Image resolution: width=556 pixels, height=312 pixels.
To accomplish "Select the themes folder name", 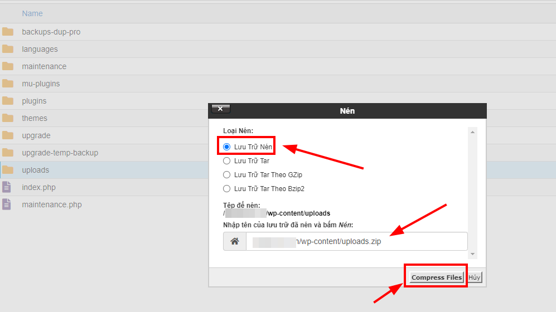I will tap(35, 118).
